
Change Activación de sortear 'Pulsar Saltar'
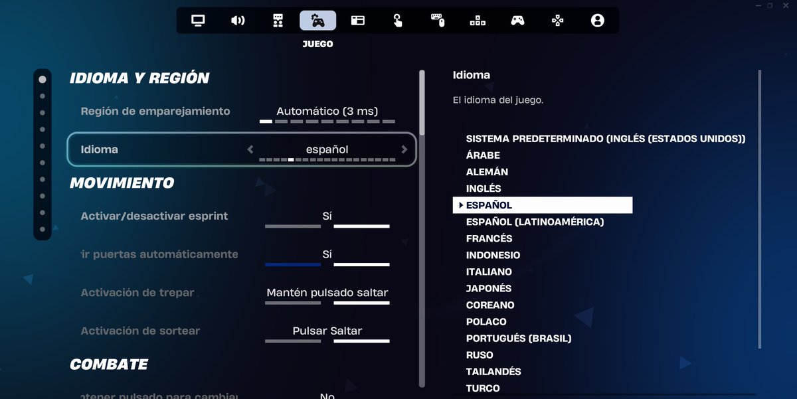(x=327, y=331)
